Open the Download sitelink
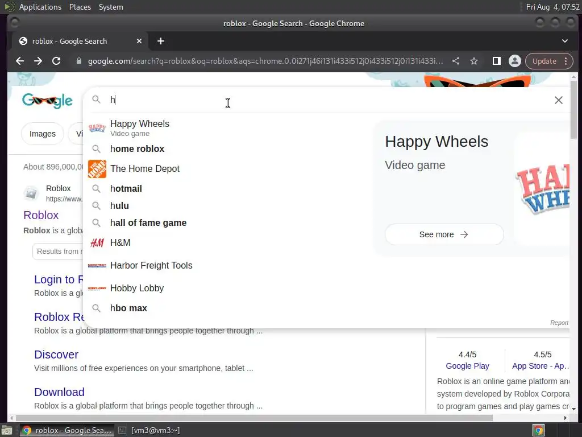The width and height of the screenshot is (582, 437). pos(59,392)
